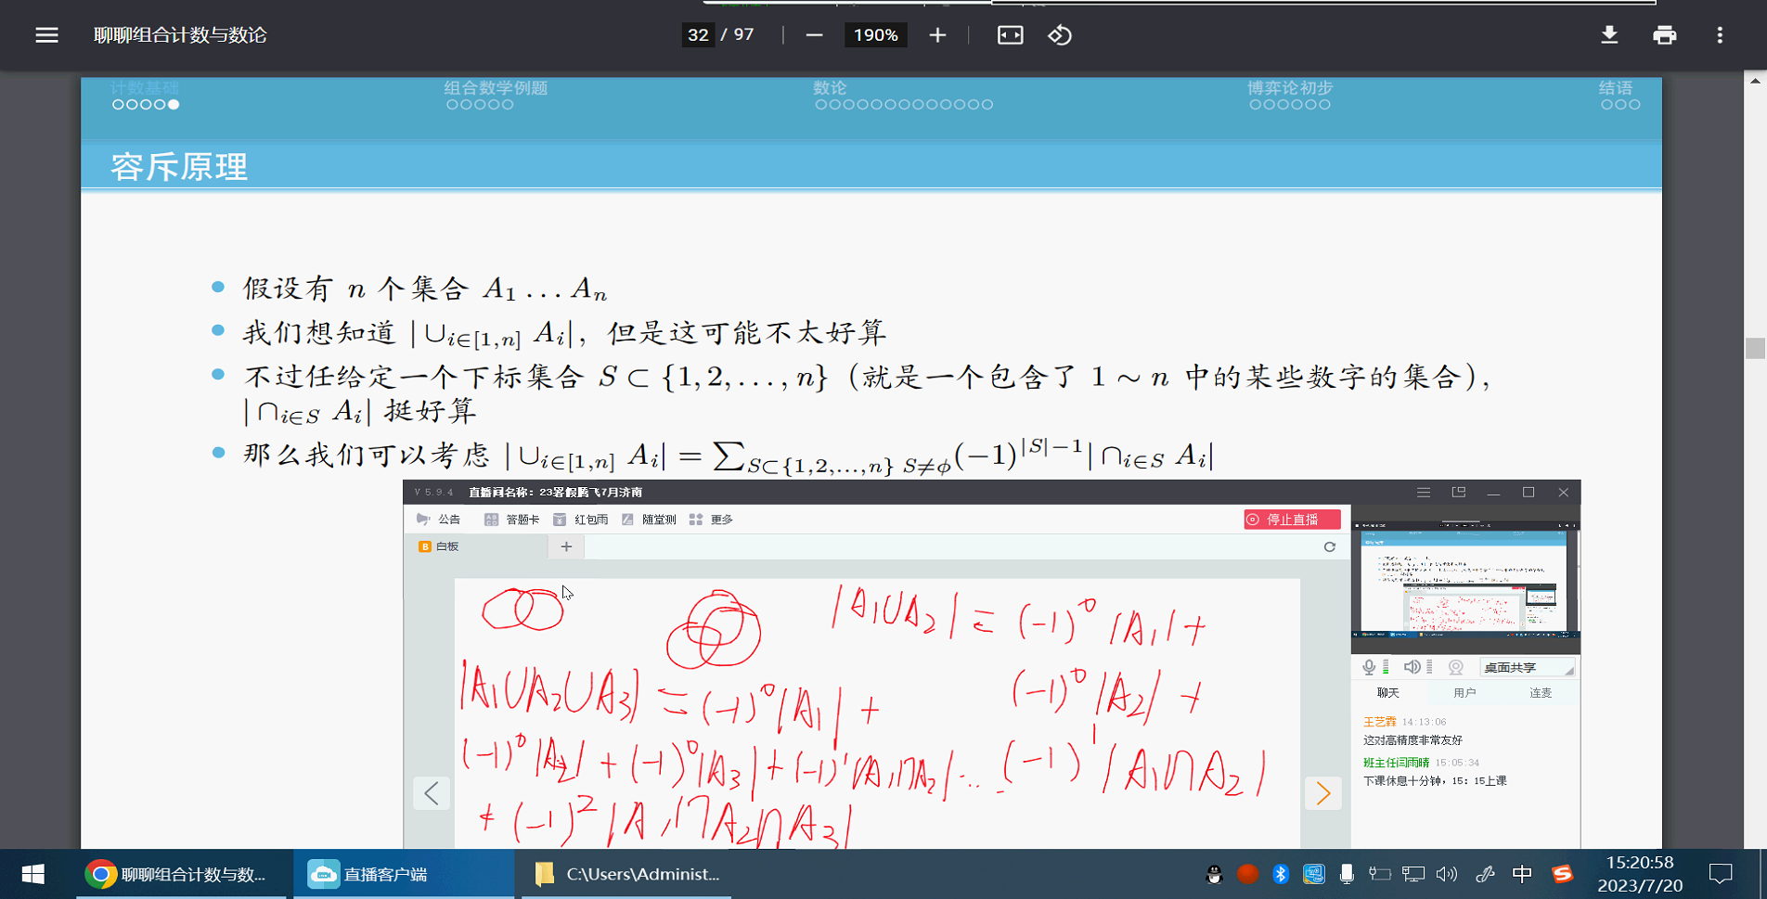Click chat message 这对高精度非常友好
The image size is (1767, 899).
click(1412, 740)
